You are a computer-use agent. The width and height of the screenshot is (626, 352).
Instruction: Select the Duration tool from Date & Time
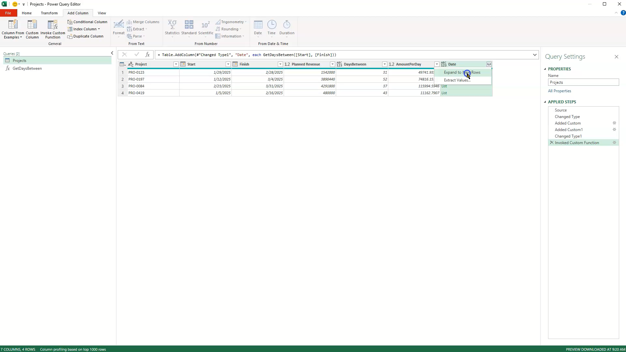tap(287, 29)
